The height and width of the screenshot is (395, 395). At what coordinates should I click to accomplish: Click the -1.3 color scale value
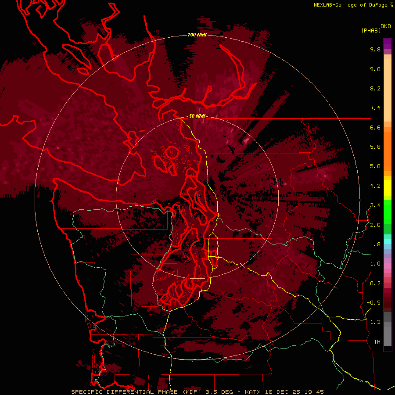373,322
